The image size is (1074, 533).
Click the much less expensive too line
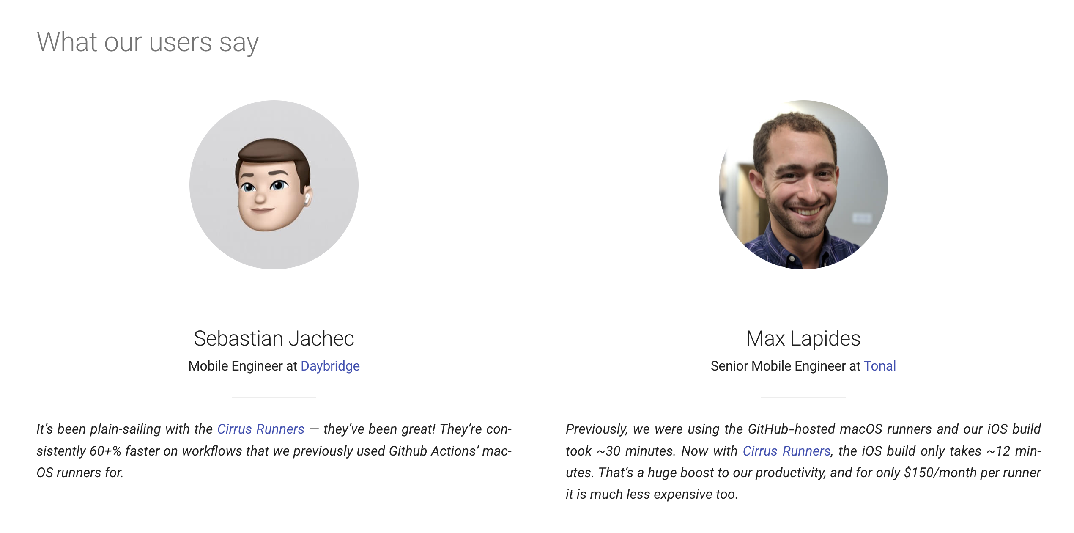point(652,494)
